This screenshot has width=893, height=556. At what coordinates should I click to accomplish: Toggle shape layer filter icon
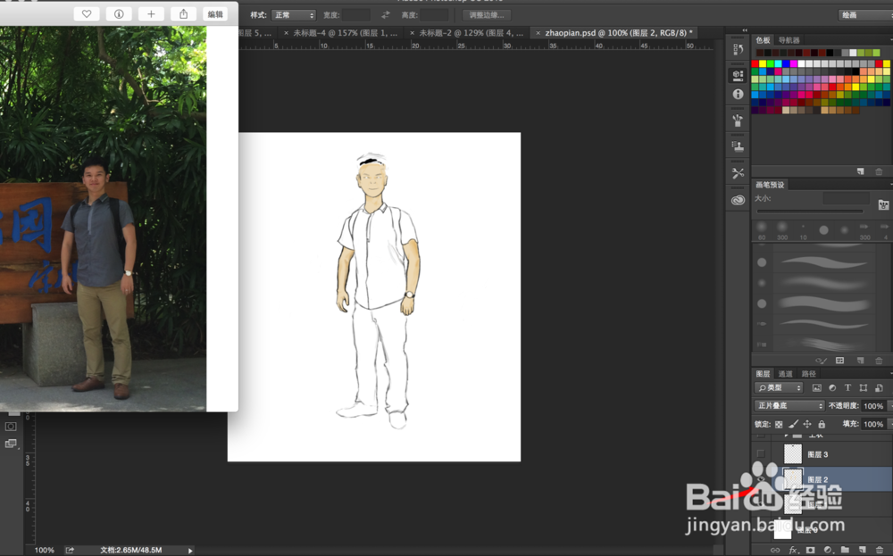(864, 388)
